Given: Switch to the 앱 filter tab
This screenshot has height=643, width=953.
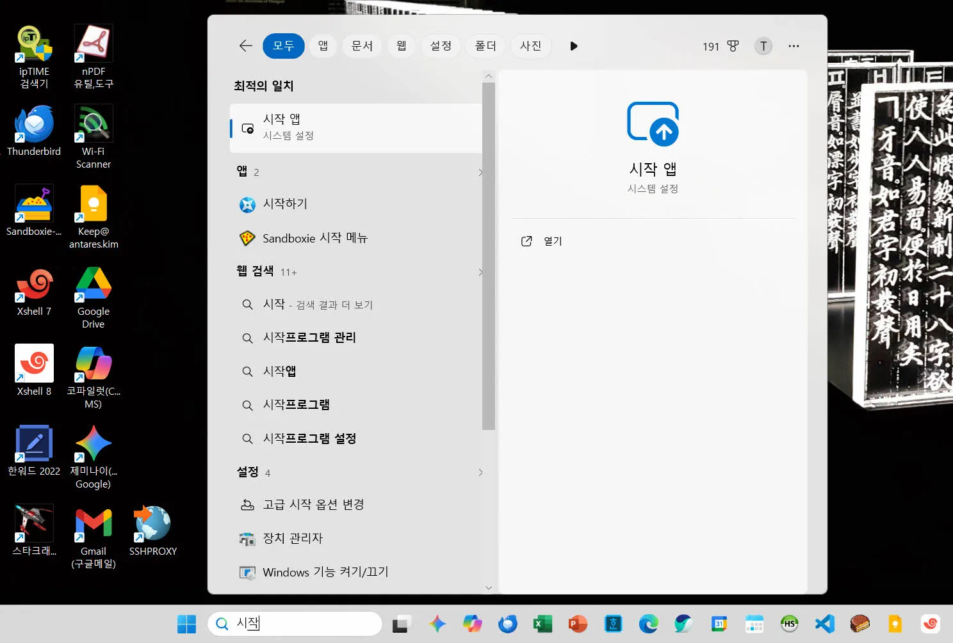Looking at the screenshot, I should coord(323,46).
